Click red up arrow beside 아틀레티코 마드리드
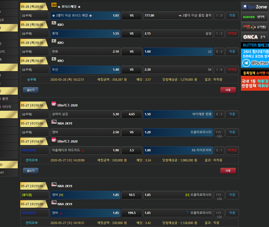Image resolution: width=269 pixels, height=227 pixels. click(83, 151)
